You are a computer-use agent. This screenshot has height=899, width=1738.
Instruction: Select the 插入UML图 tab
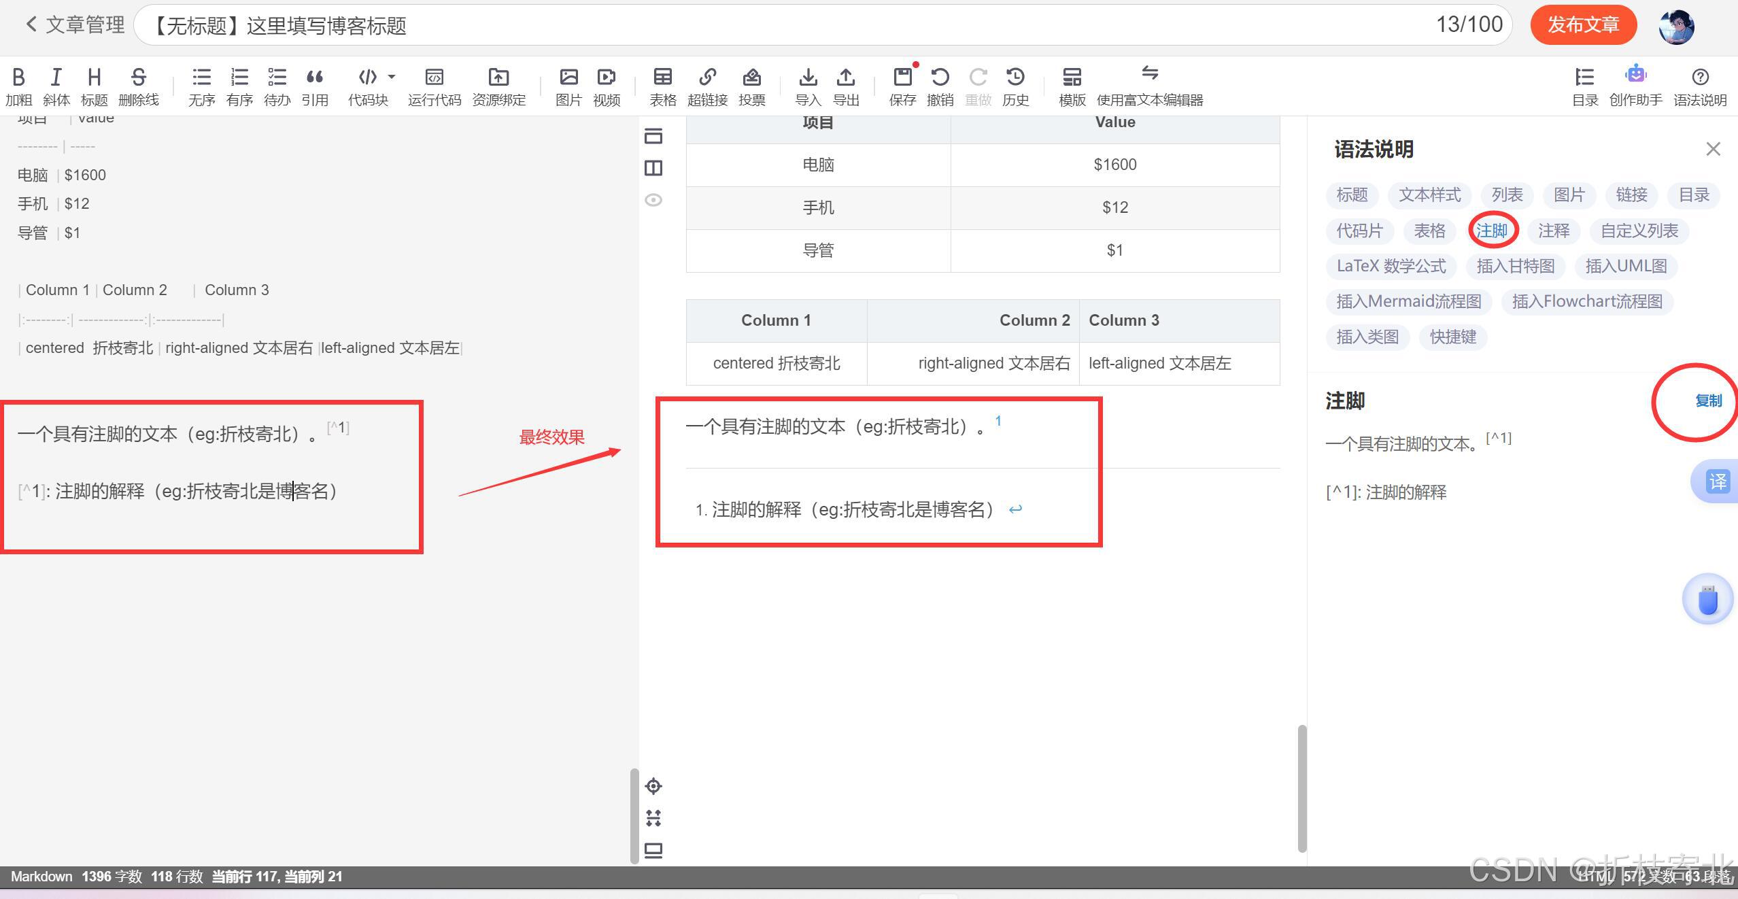tap(1626, 266)
